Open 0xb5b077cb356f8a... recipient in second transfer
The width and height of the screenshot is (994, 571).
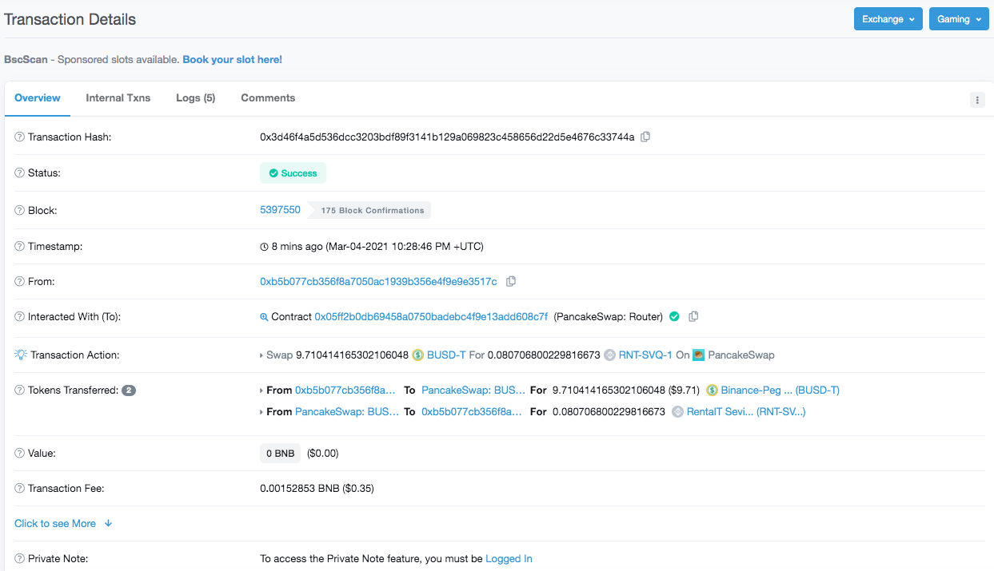(x=472, y=412)
